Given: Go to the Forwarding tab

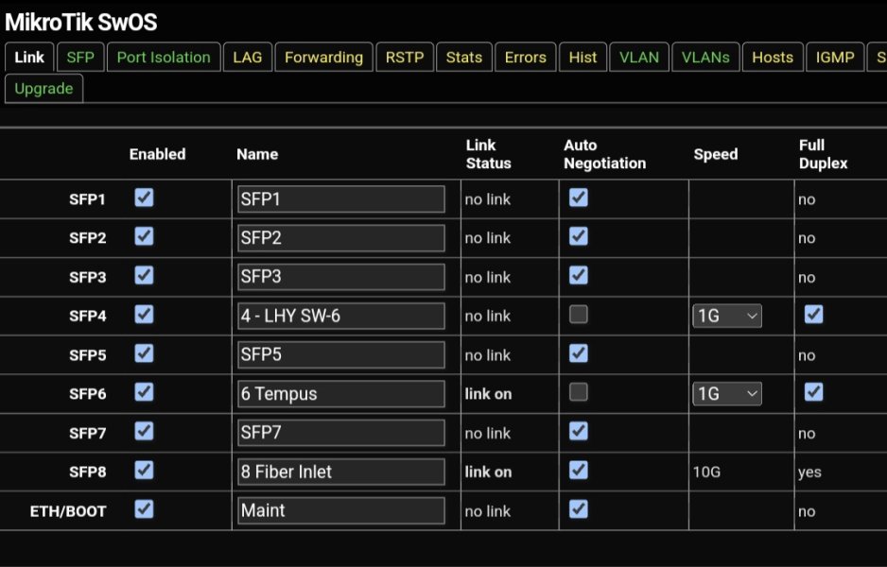Looking at the screenshot, I should click(323, 58).
